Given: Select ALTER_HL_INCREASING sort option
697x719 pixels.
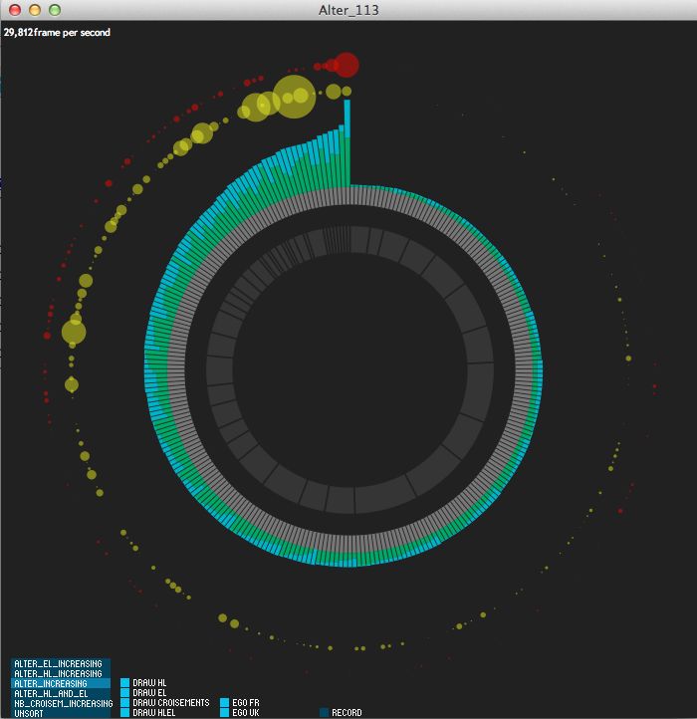Looking at the screenshot, I should (60, 673).
